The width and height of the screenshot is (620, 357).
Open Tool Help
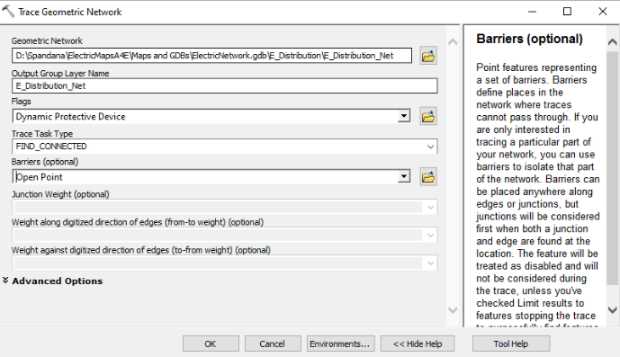coord(510,344)
